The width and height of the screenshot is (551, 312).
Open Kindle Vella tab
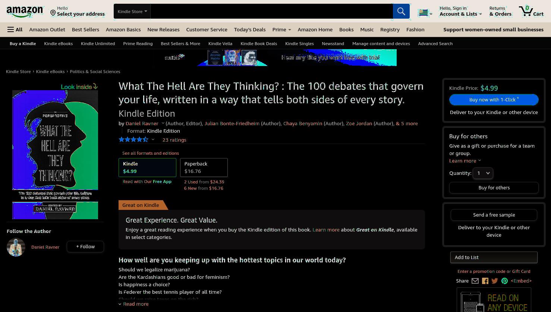tap(220, 44)
